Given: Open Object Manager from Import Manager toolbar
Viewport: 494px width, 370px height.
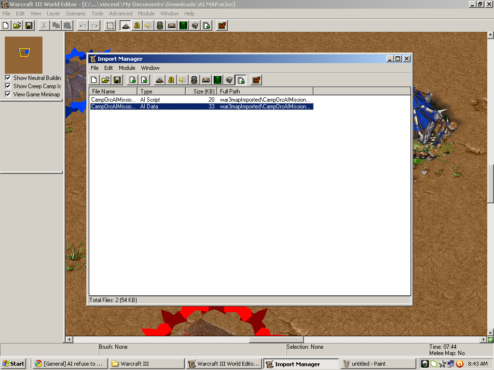Looking at the screenshot, I should click(x=229, y=80).
